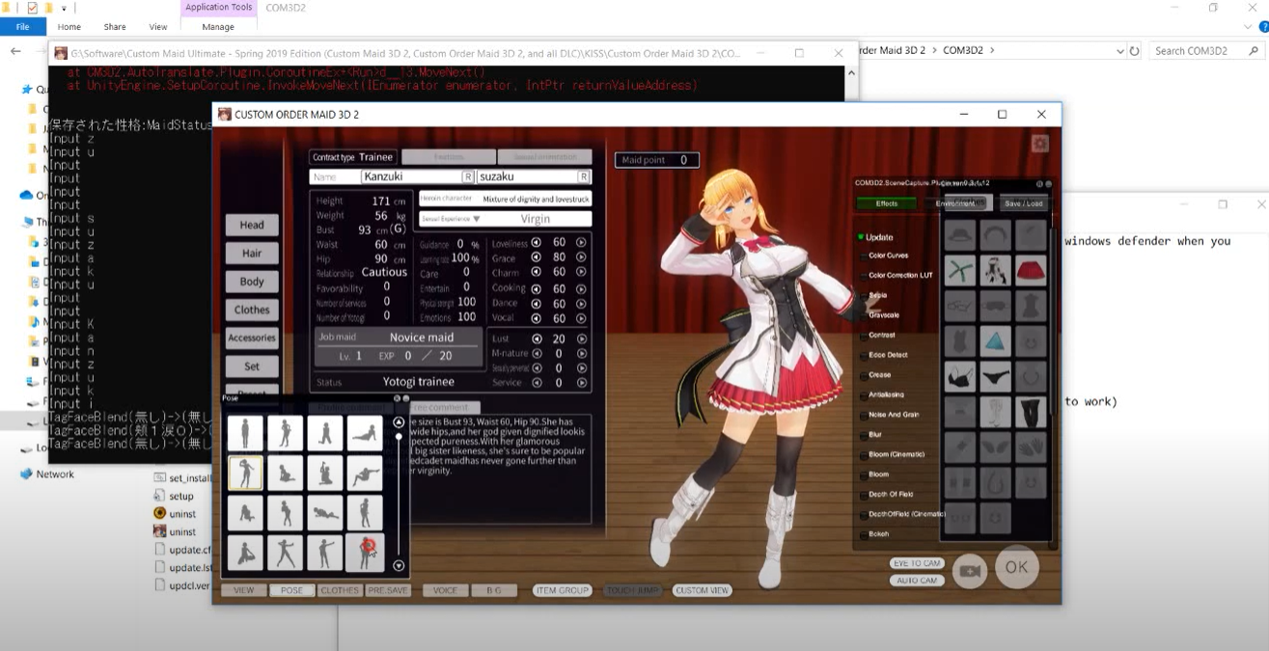The height and width of the screenshot is (651, 1269).
Task: Pick the teal triangle item icon
Action: tap(996, 341)
